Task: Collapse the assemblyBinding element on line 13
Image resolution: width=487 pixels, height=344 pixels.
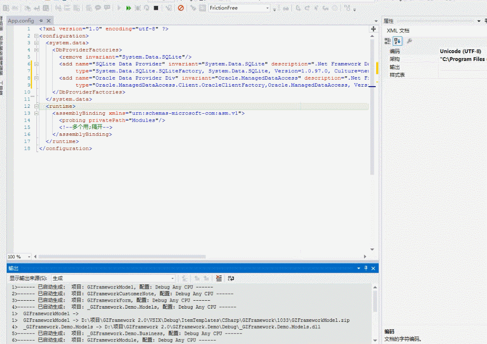Action: pyautogui.click(x=36, y=113)
